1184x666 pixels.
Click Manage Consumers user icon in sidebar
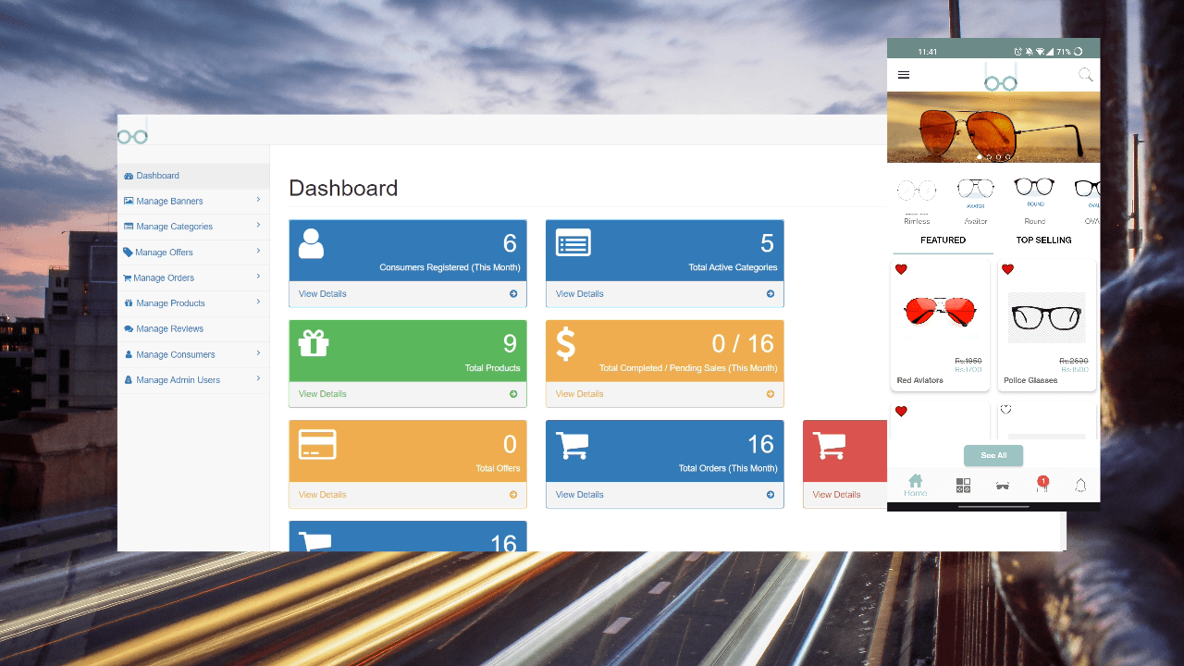click(129, 354)
